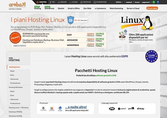Click the aruba.it logo
The height and width of the screenshot is (118, 167).
click(x=17, y=6)
